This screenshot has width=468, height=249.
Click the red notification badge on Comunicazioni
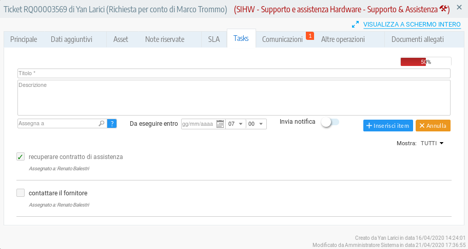pos(309,35)
